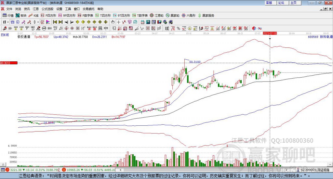333x179 pixels.
Task: Click the triangle ruler angle icon
Action: tap(61, 28)
